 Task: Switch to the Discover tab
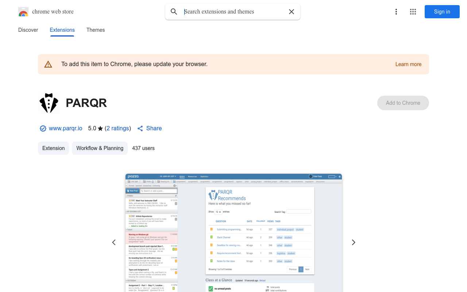click(28, 30)
